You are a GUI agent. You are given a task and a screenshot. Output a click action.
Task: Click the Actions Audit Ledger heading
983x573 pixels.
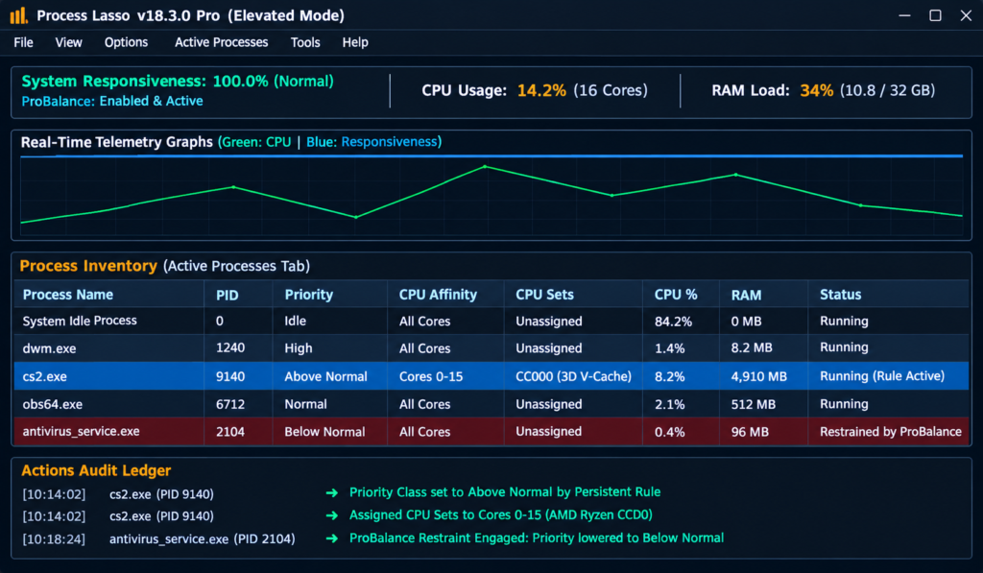[96, 470]
